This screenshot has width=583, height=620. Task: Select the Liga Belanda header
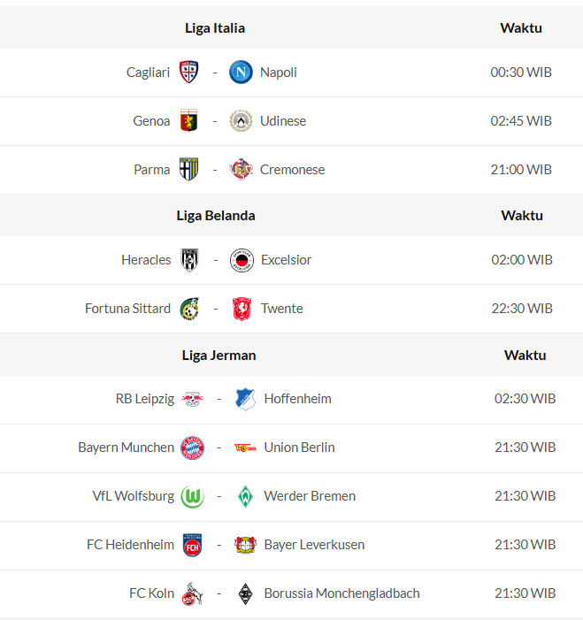[x=216, y=216]
